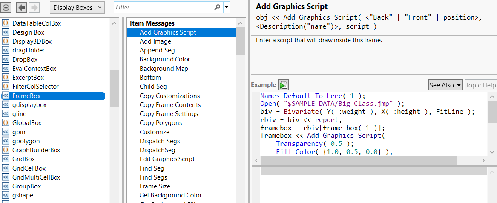The height and width of the screenshot is (203, 497).
Task: Pick Copy Frame Settings from the messages
Action: click(169, 114)
